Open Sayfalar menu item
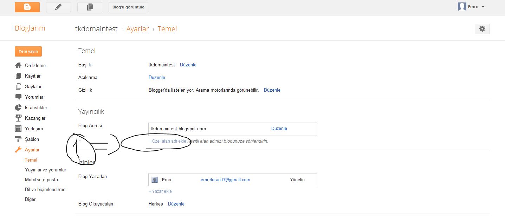 pyautogui.click(x=33, y=86)
